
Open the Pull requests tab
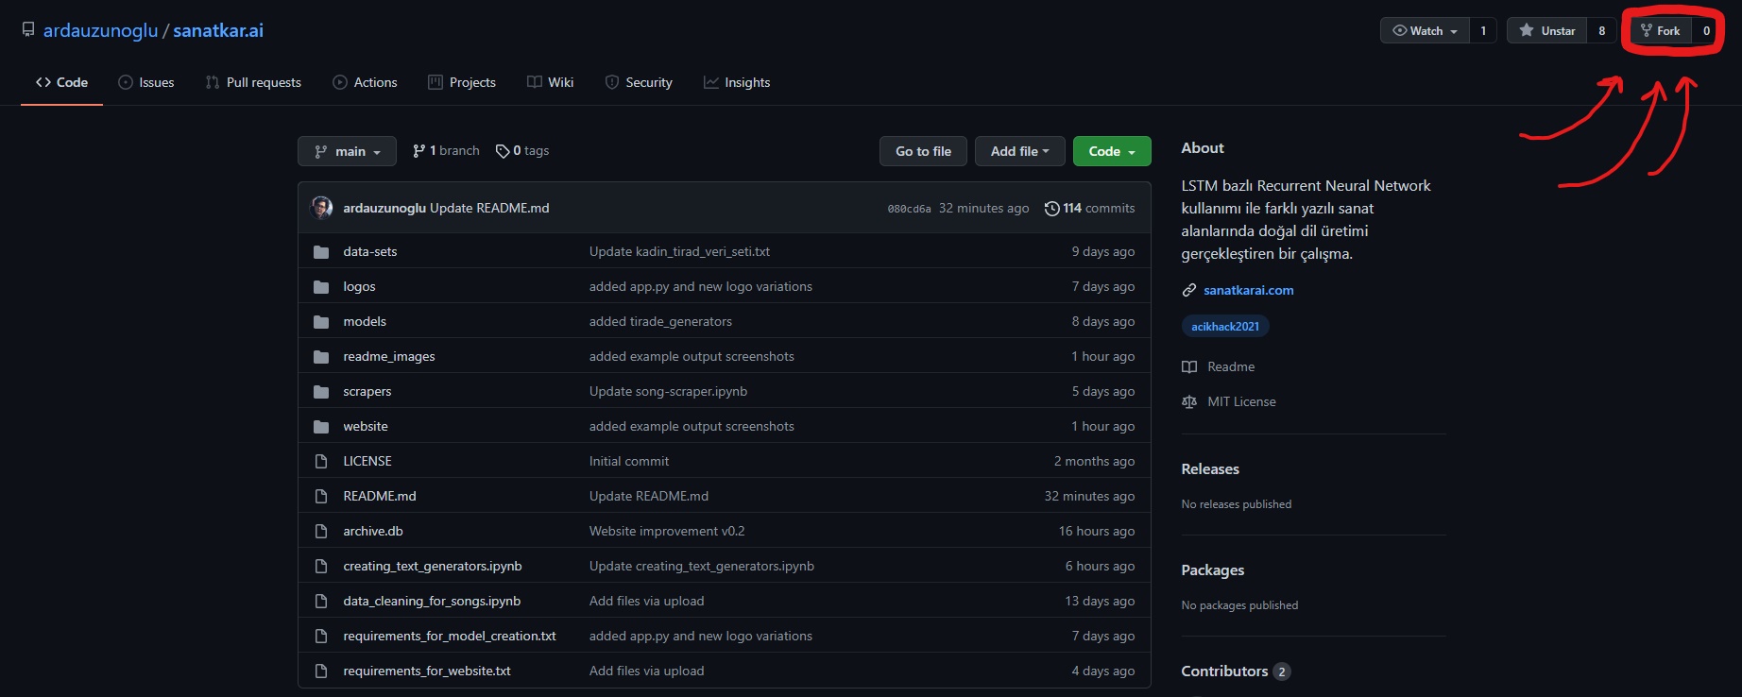click(x=253, y=82)
